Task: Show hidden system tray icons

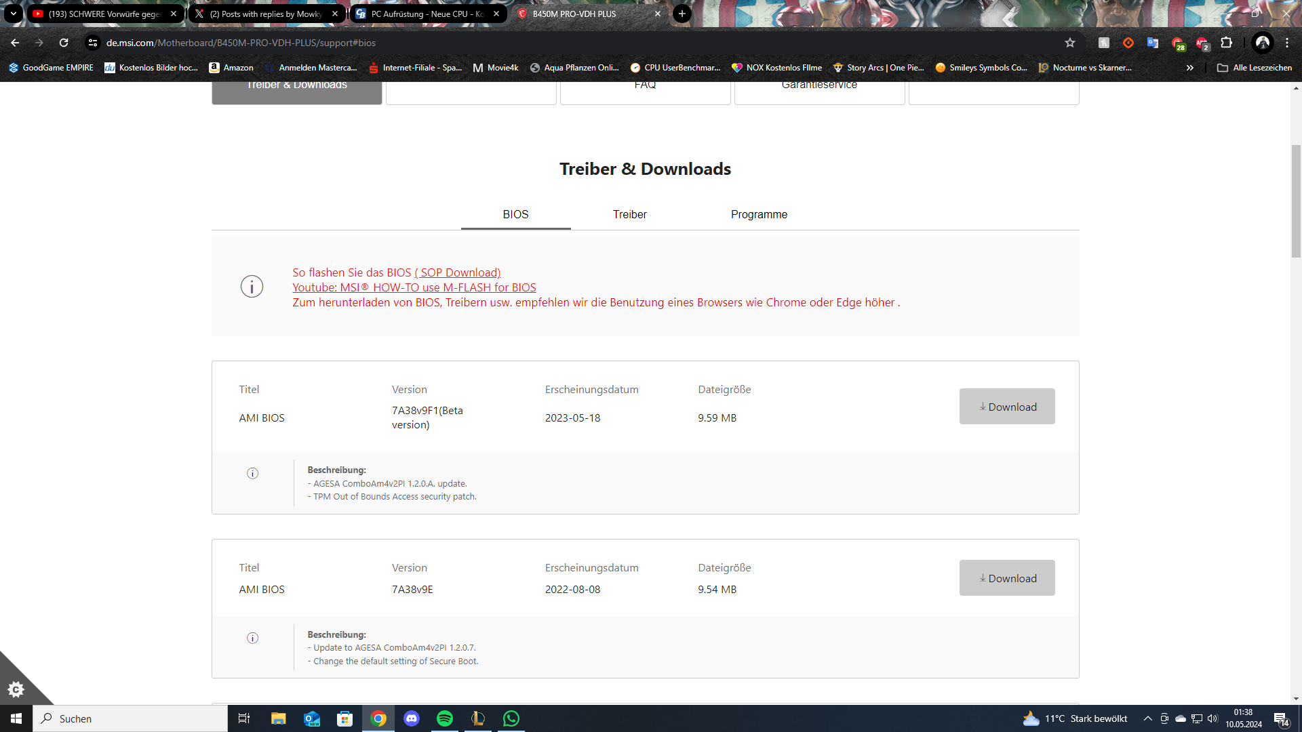Action: [x=1147, y=718]
